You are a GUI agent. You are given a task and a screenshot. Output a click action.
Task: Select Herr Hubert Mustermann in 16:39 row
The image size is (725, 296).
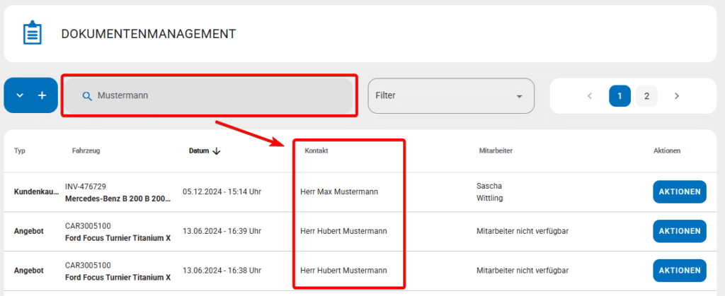pos(343,231)
